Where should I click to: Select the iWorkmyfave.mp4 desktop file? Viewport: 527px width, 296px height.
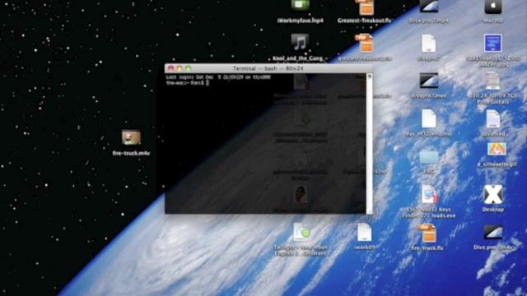click(300, 6)
